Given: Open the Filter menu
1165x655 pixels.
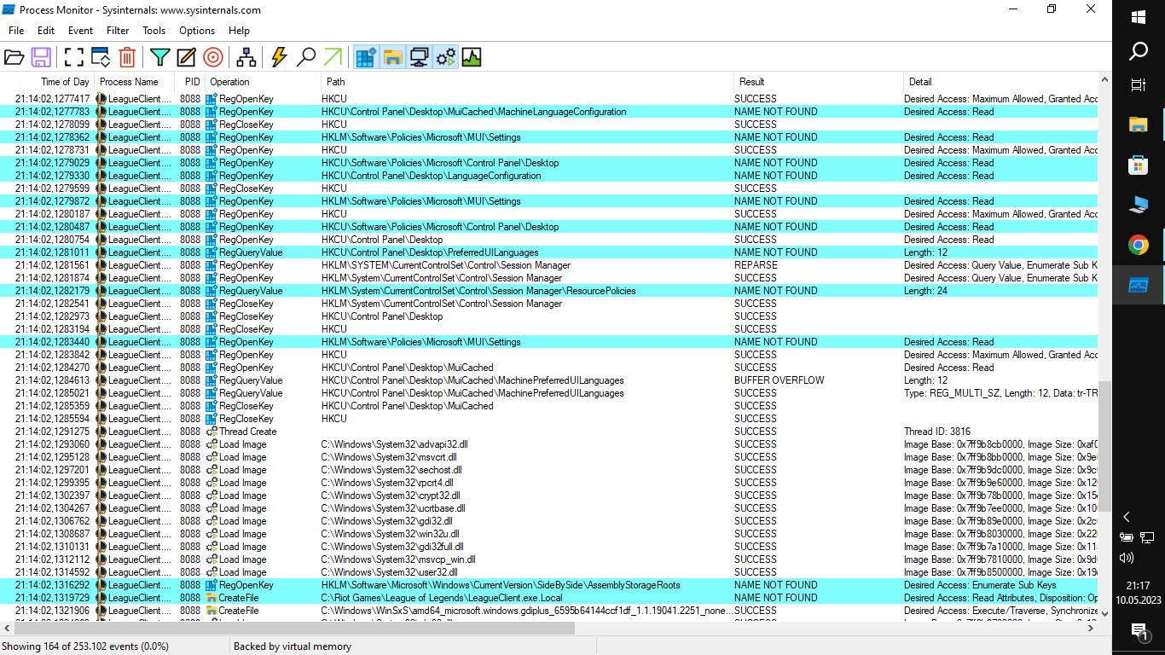Looking at the screenshot, I should coord(118,31).
